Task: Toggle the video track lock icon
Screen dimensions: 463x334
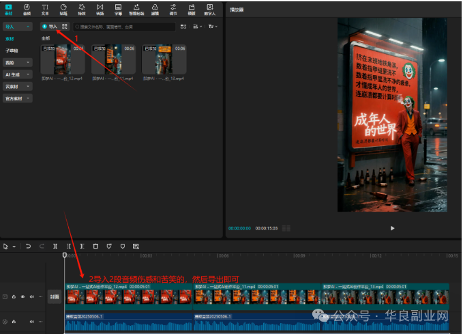Action: [x=14, y=297]
